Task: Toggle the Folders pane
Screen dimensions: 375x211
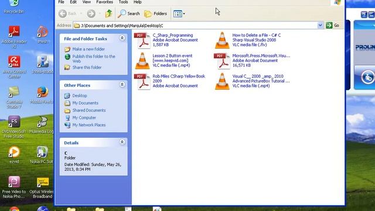Action: pyautogui.click(x=155, y=13)
